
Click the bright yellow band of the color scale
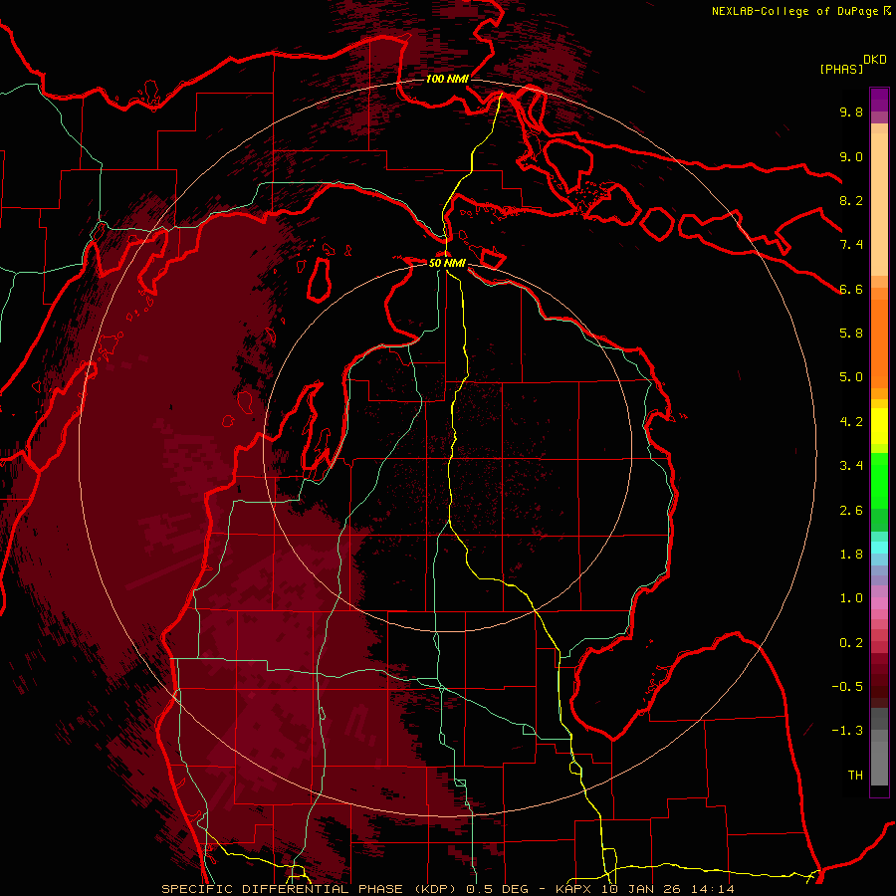click(879, 426)
